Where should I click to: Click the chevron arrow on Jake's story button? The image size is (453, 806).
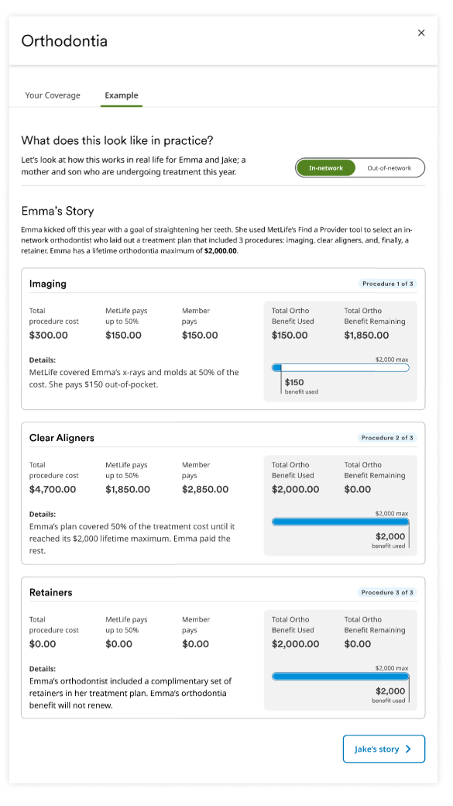pyautogui.click(x=408, y=749)
